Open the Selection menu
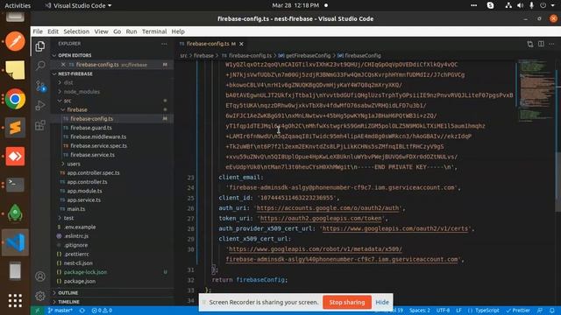Image resolution: width=561 pixels, height=315 pixels. pos(76,31)
